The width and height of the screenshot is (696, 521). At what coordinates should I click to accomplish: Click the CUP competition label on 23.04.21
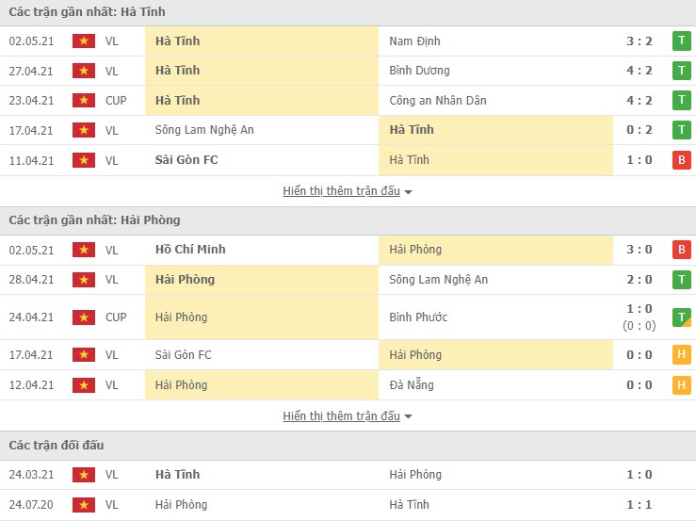(116, 101)
